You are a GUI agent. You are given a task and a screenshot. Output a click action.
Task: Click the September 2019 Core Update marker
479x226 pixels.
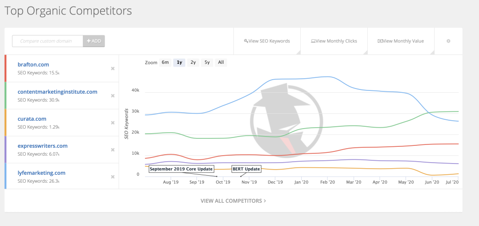(x=182, y=169)
